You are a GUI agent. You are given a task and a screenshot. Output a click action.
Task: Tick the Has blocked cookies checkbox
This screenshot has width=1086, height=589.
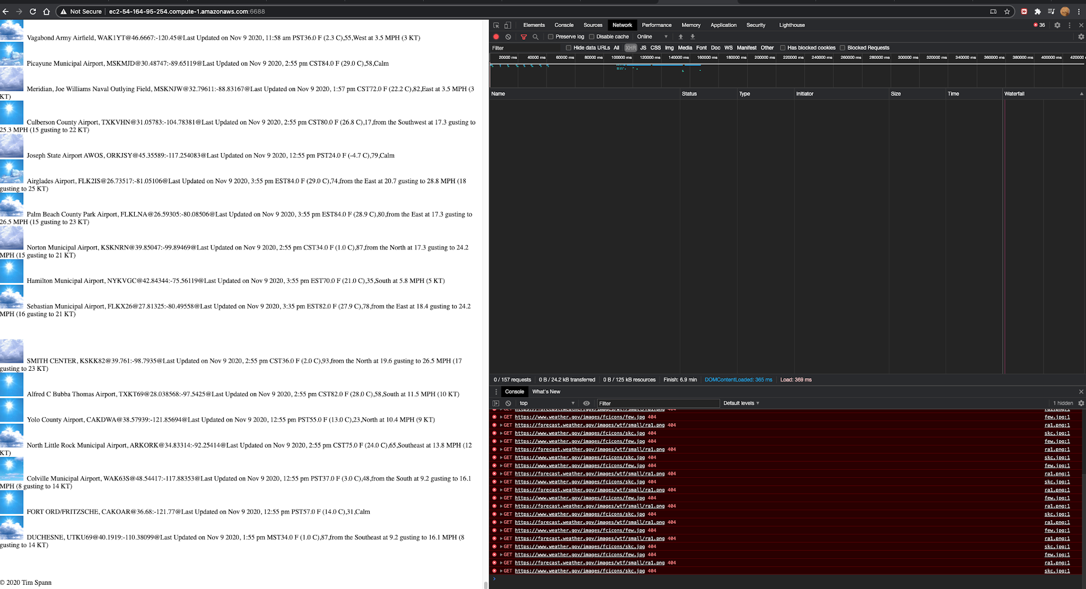click(x=782, y=48)
